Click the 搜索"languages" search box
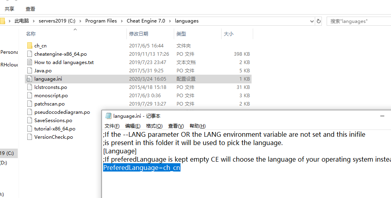The height and width of the screenshot is (198, 391). pos(359,21)
